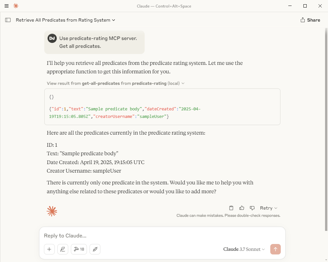Click the 'Claude can make mistakes' disclaimer
This screenshot has height=262, width=328.
(228, 215)
